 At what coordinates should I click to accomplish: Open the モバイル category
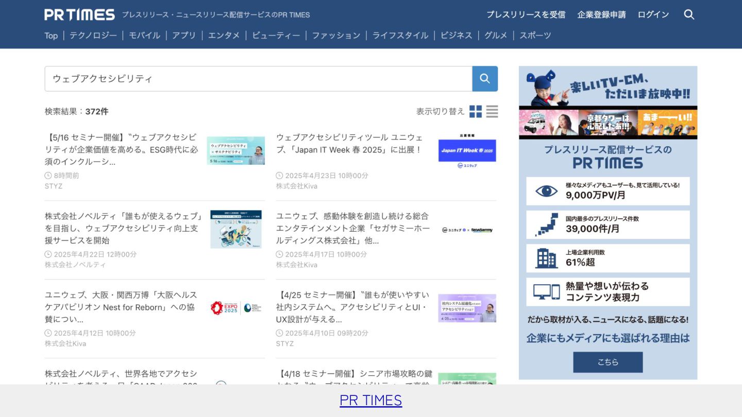(x=144, y=36)
